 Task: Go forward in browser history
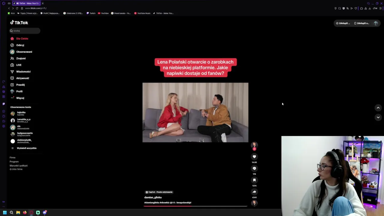click(13, 8)
